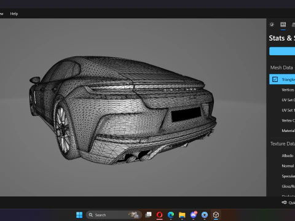295x221 pixels.
Task: Click the wireframe car model in viewport
Action: (x=122, y=110)
